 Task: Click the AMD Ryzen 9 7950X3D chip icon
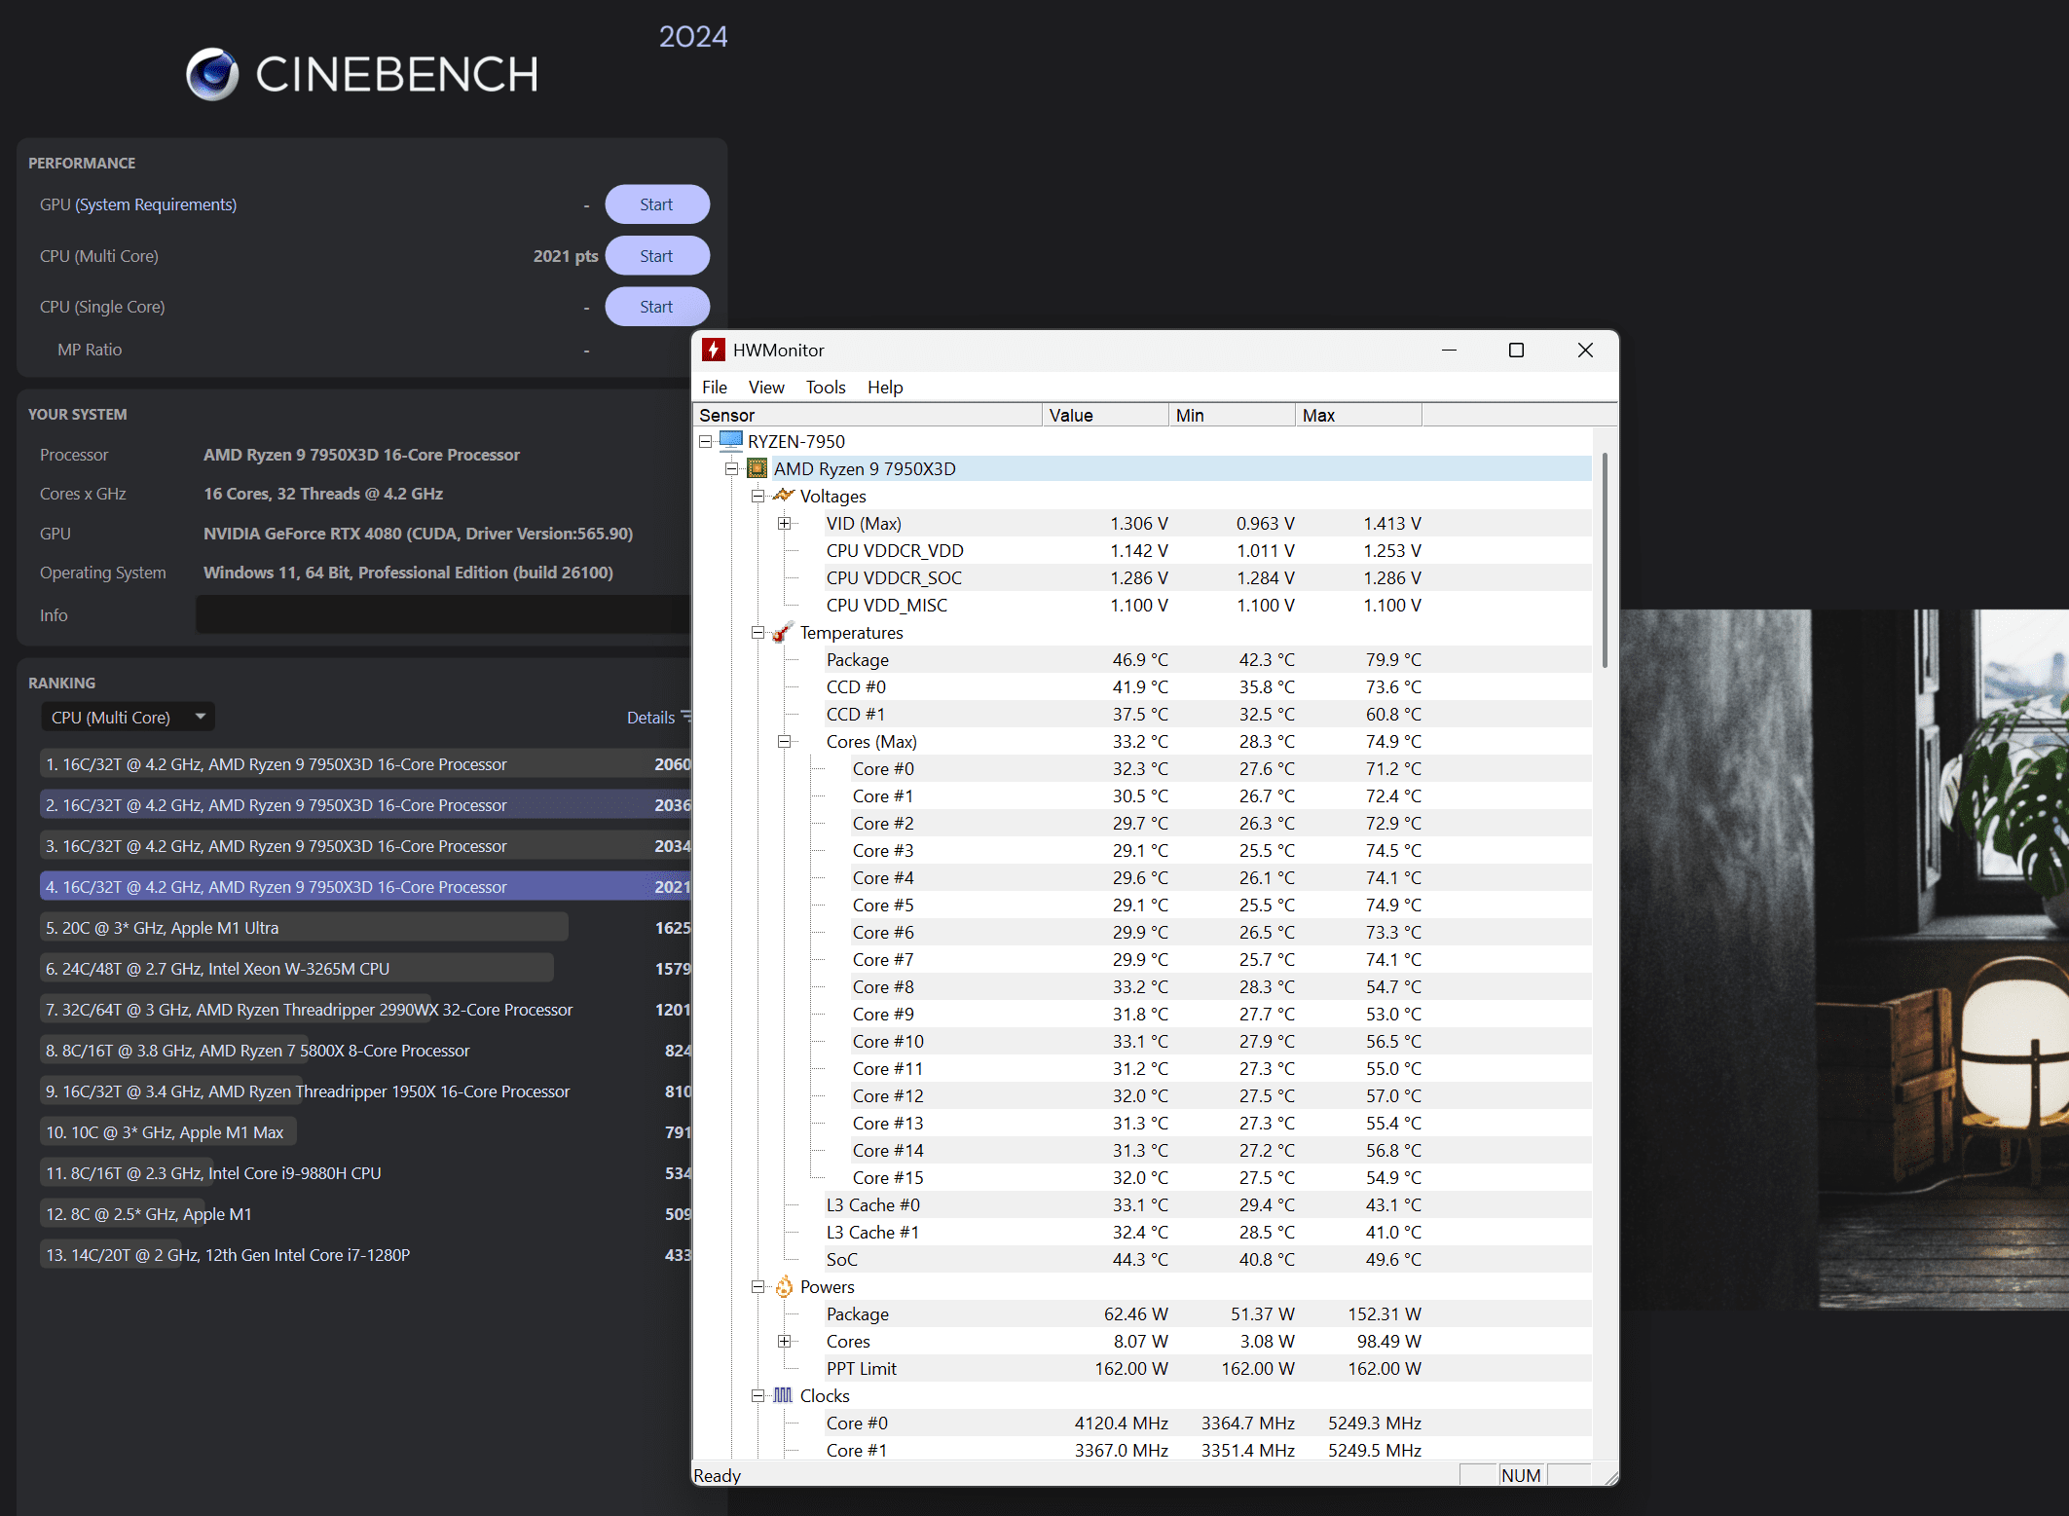click(x=757, y=468)
